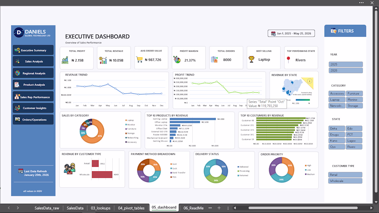Click the add new sheet plus icon
Screen dimensions: 379x213
(219, 208)
